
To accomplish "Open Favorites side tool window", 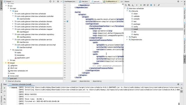I will click(1, 88).
